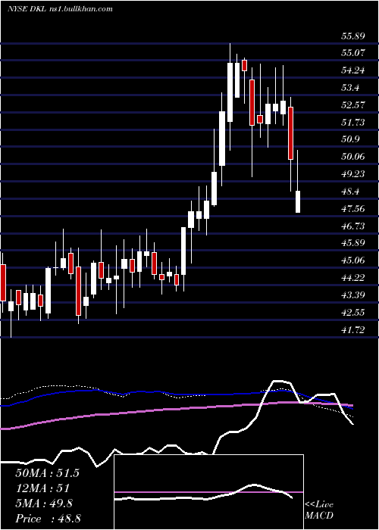Click the 50.06 price level label

(x=353, y=157)
